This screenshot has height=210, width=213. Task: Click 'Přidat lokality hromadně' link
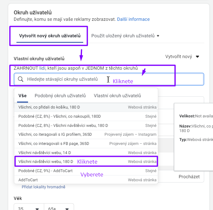coord(44,187)
